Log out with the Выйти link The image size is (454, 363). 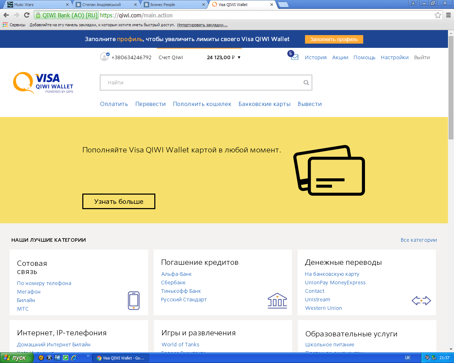click(x=422, y=57)
